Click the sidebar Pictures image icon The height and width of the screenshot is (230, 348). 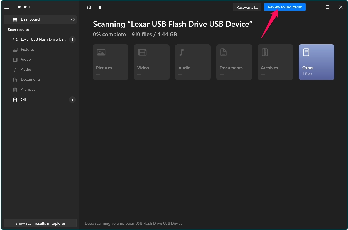[x=15, y=50]
